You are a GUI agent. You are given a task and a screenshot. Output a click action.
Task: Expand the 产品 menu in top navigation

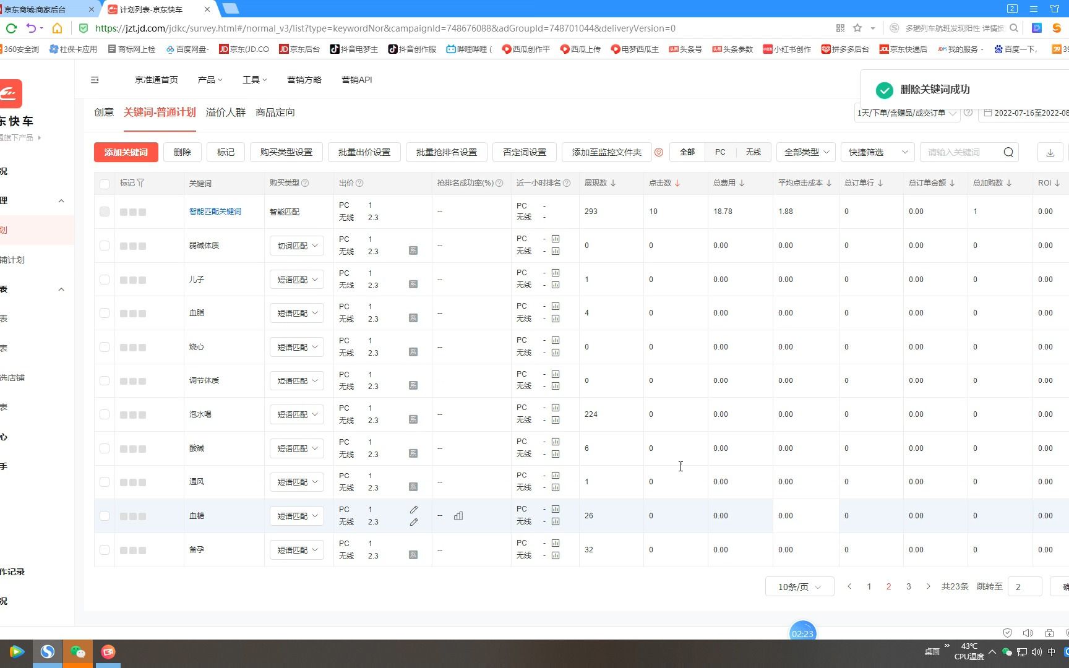coord(210,80)
